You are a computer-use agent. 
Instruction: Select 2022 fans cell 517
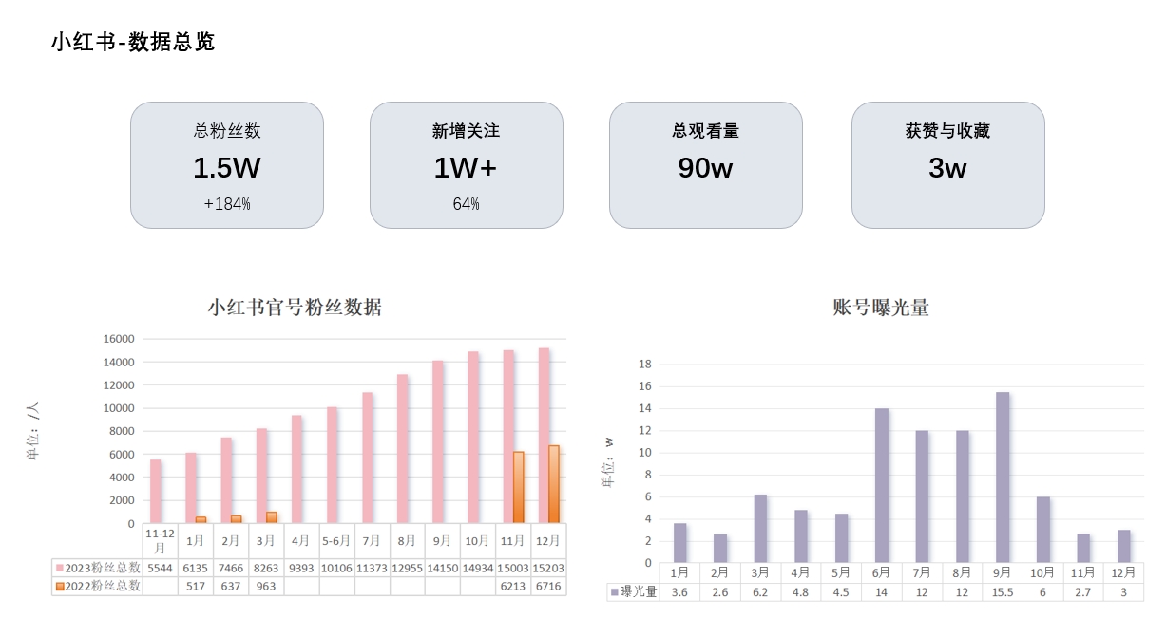(196, 587)
